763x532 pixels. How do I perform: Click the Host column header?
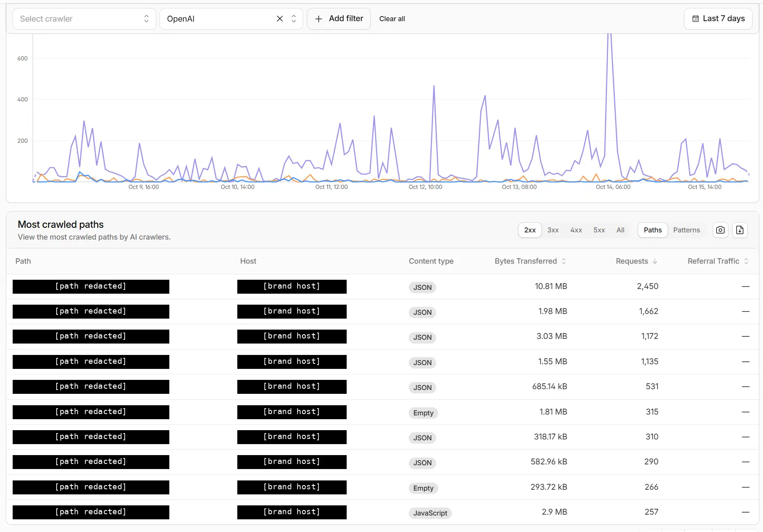[x=248, y=261]
